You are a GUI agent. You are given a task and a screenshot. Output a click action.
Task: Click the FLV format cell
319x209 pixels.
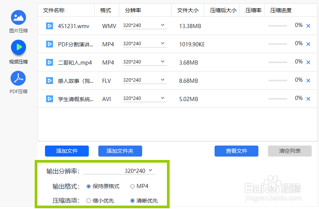(x=107, y=81)
